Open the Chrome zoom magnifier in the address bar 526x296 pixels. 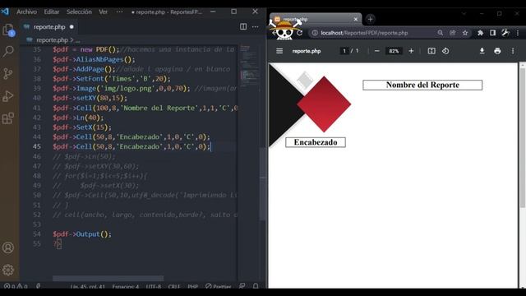point(441,33)
